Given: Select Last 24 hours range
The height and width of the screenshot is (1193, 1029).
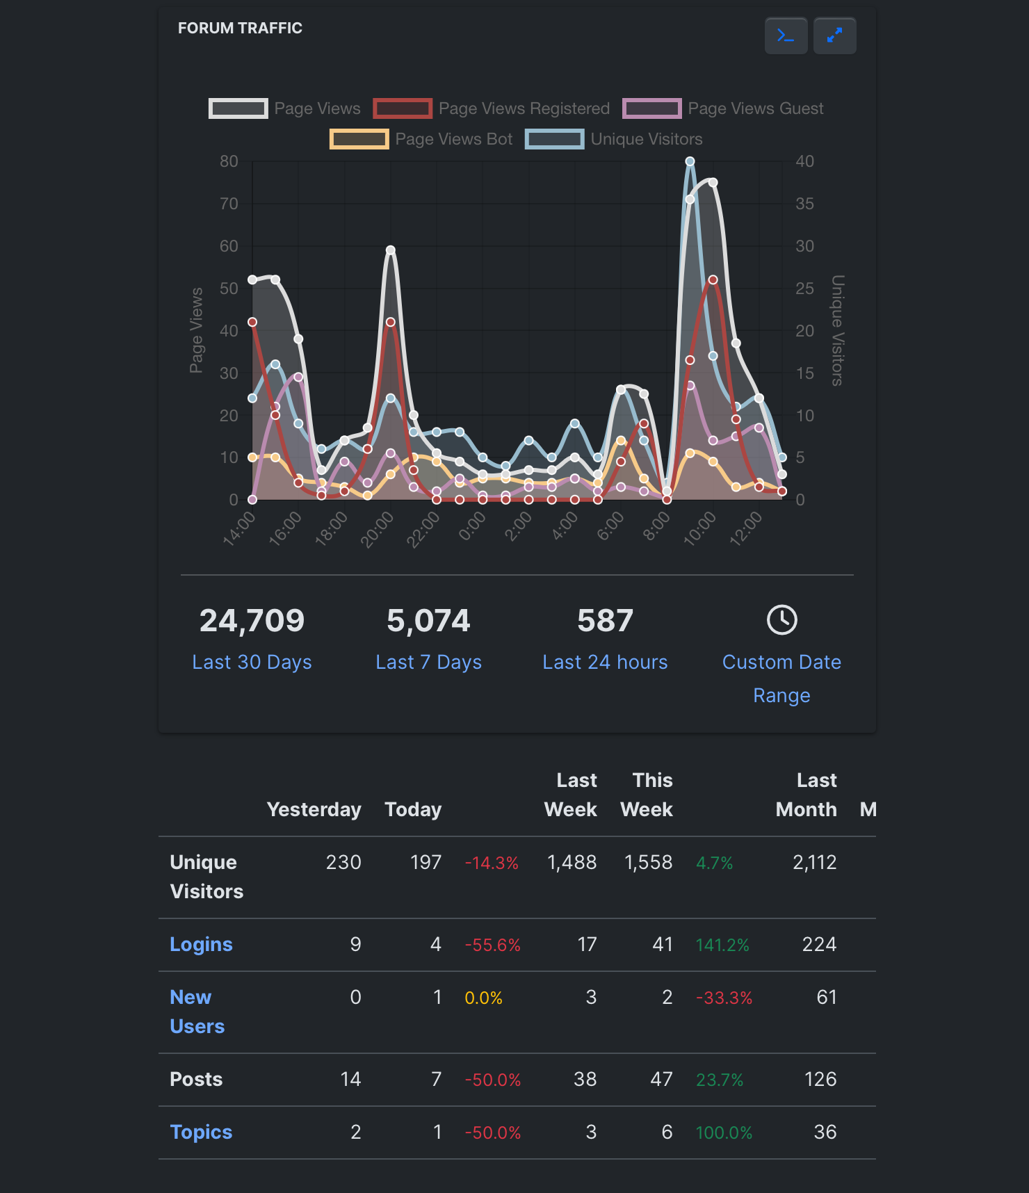Looking at the screenshot, I should click(605, 662).
